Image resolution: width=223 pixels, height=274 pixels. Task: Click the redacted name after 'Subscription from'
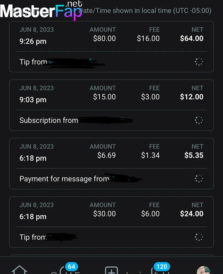[x=106, y=120]
